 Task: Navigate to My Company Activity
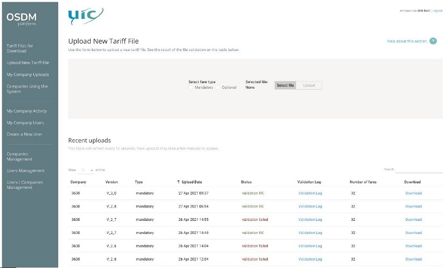click(27, 111)
